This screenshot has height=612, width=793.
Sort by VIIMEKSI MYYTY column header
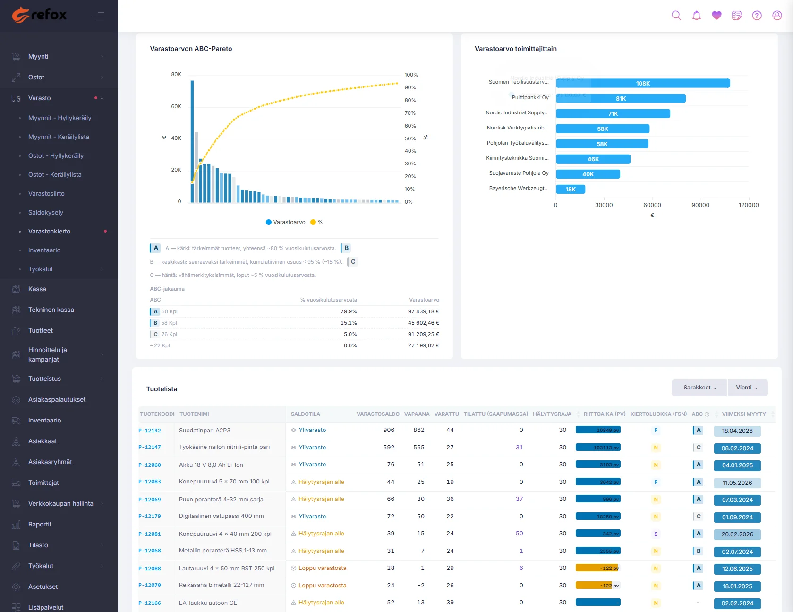(x=744, y=414)
